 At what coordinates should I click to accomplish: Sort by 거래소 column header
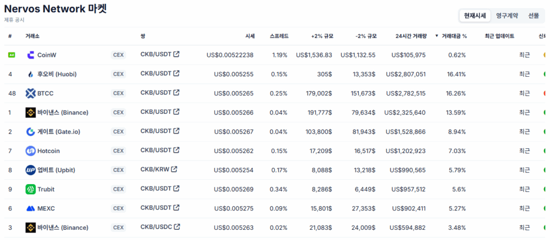tap(32, 36)
